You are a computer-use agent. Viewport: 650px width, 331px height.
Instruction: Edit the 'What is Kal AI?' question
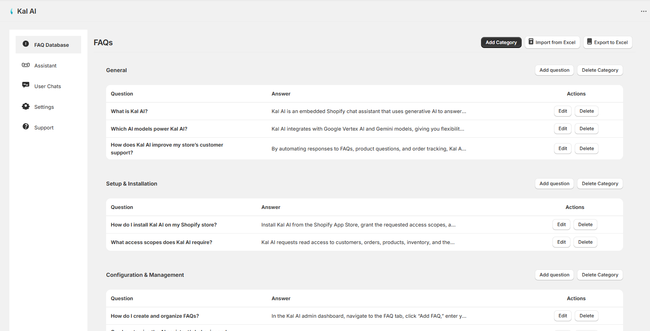pyautogui.click(x=563, y=111)
